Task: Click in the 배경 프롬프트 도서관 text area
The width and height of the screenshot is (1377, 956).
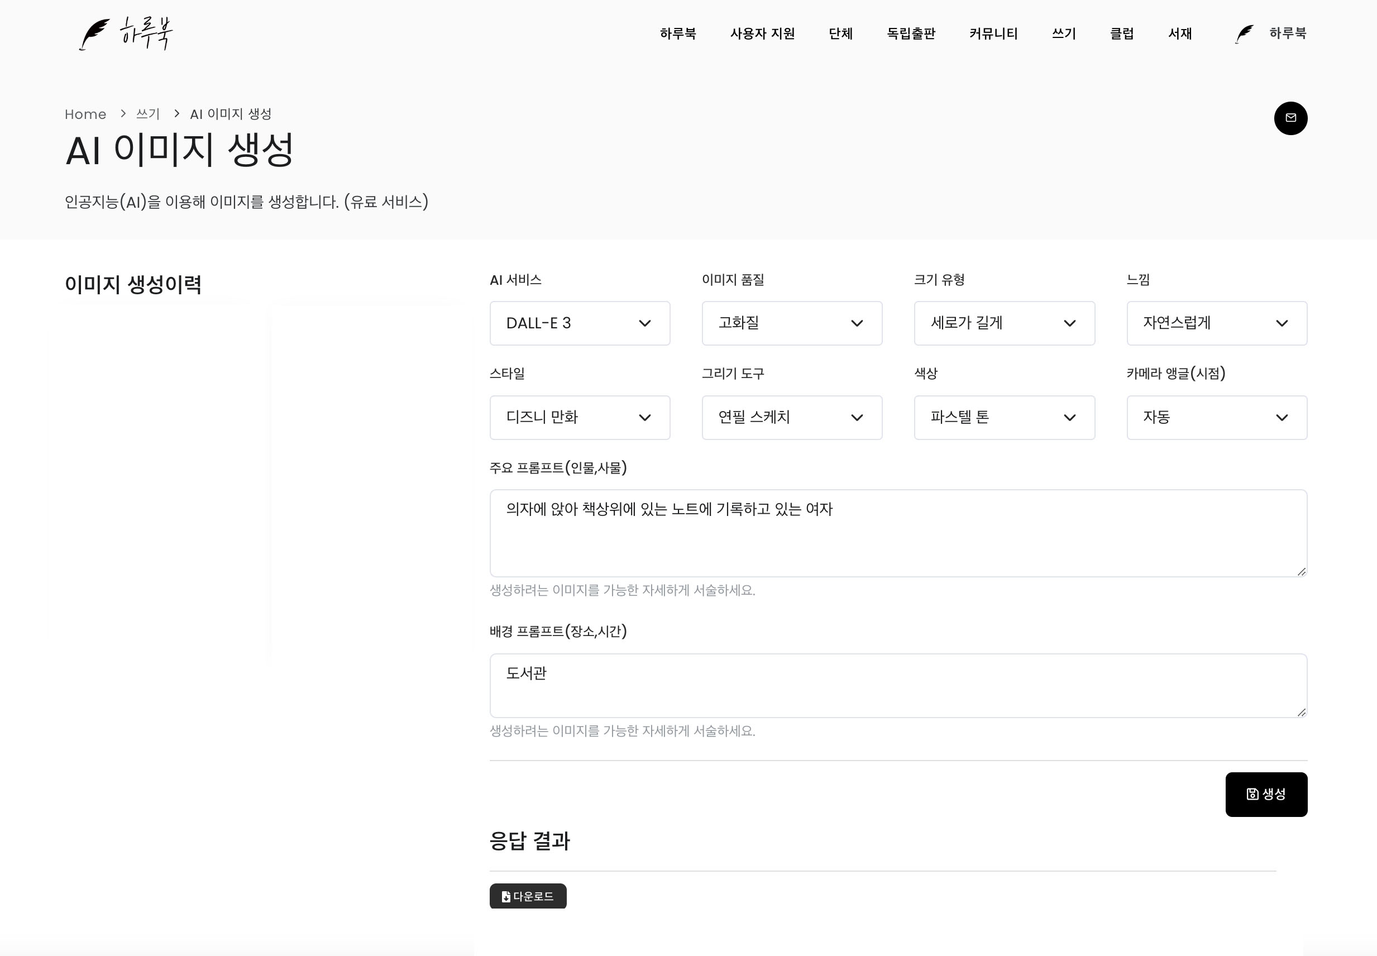Action: (x=897, y=685)
